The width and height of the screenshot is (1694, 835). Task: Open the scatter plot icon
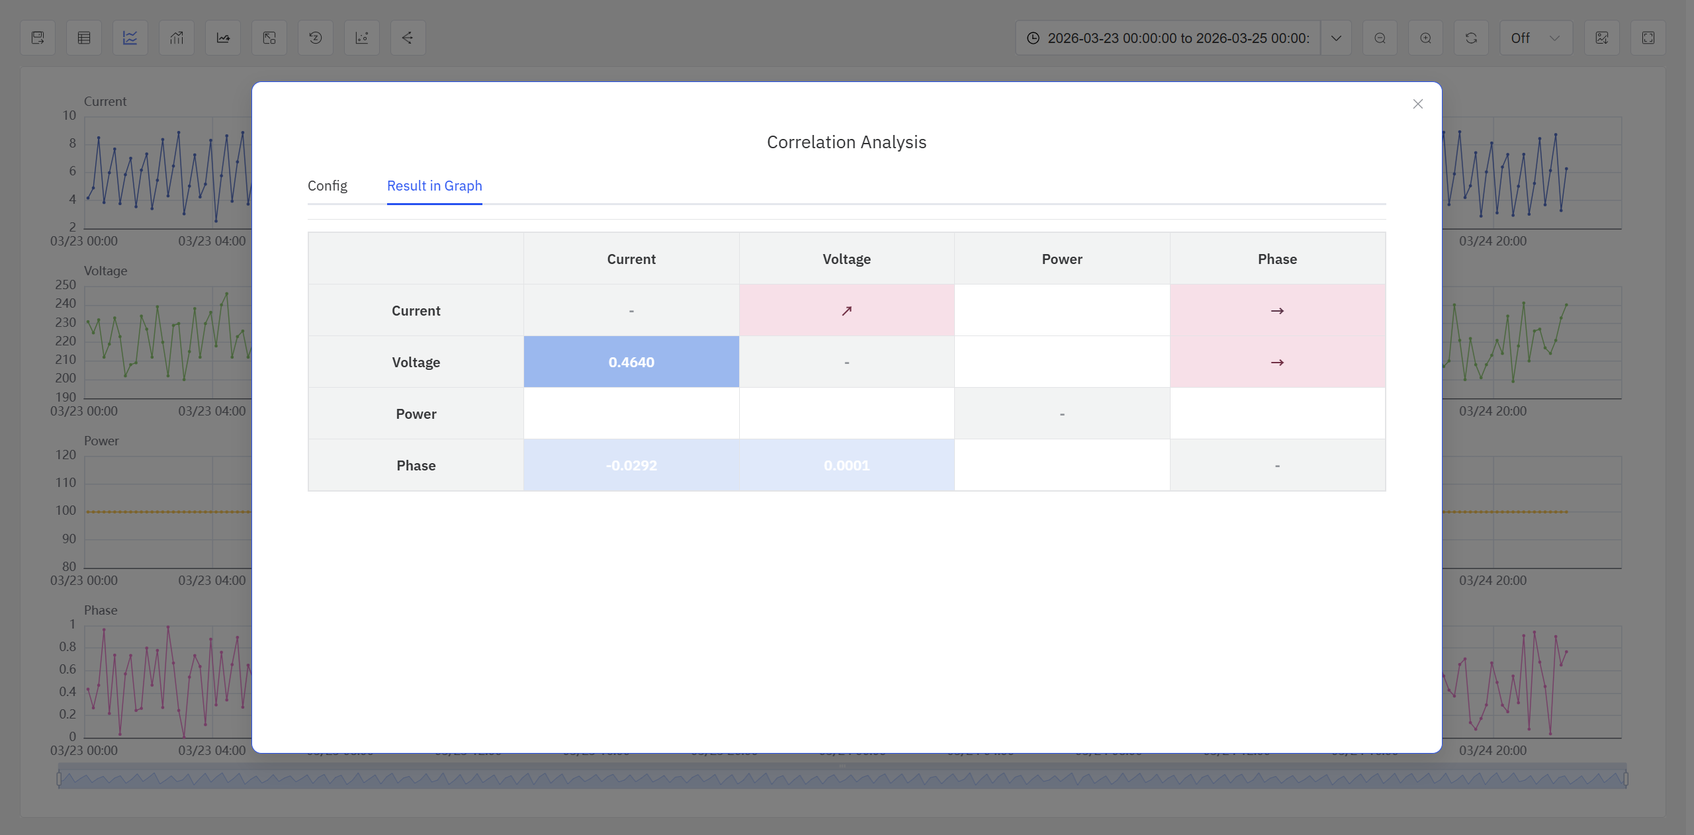click(x=269, y=38)
